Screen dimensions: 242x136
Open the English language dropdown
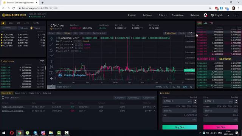pos(228,15)
